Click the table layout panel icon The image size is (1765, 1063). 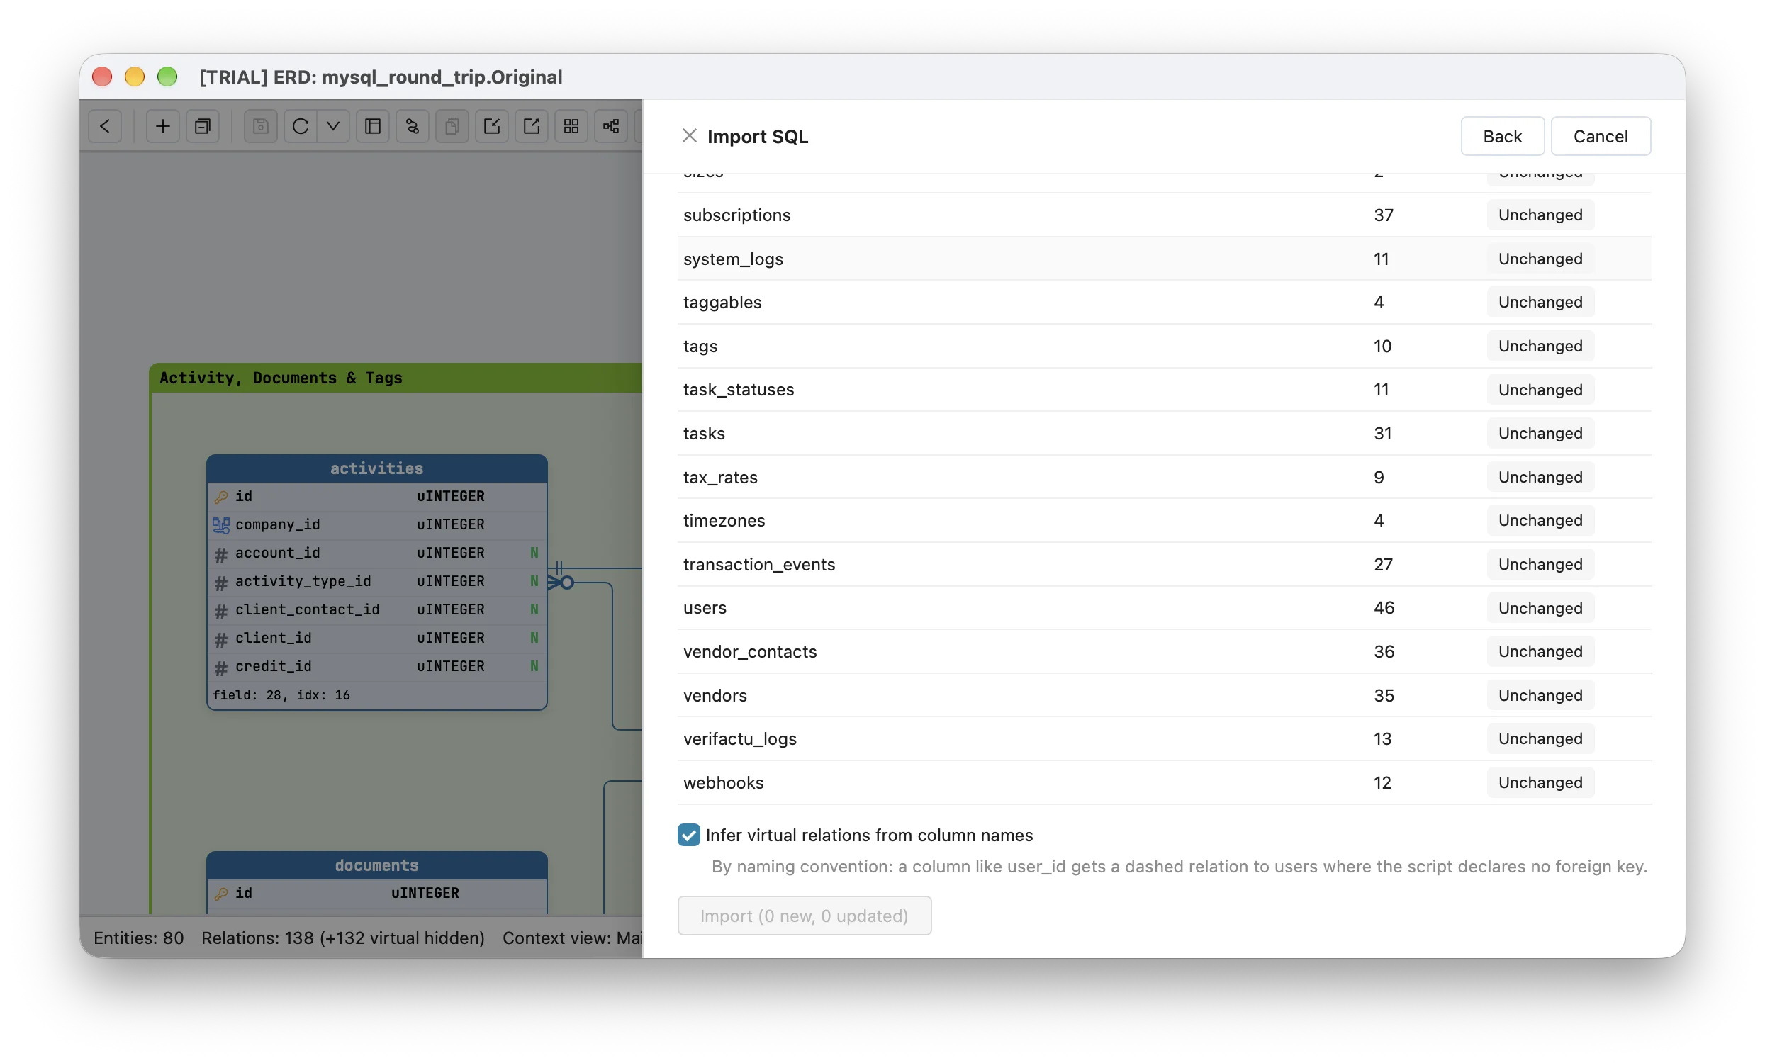(372, 126)
